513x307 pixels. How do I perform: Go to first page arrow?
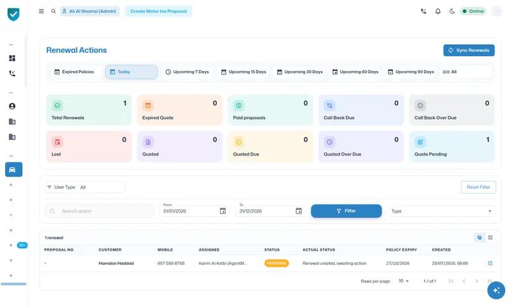[451, 281]
